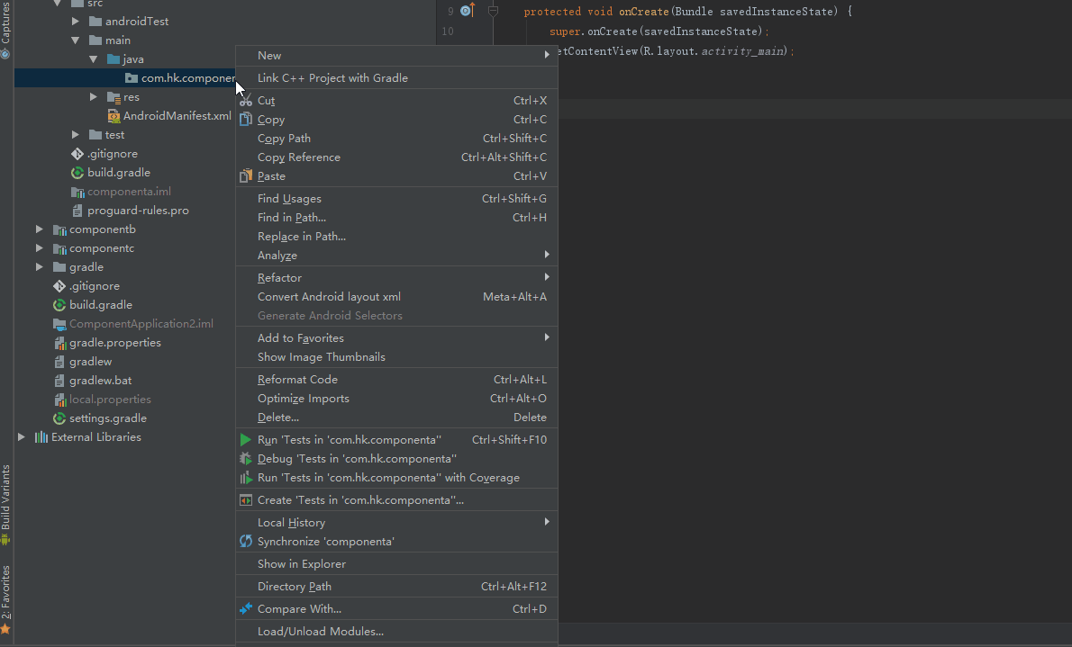Expand the androidTest folder arrow
The height and width of the screenshot is (647, 1072).
click(75, 22)
